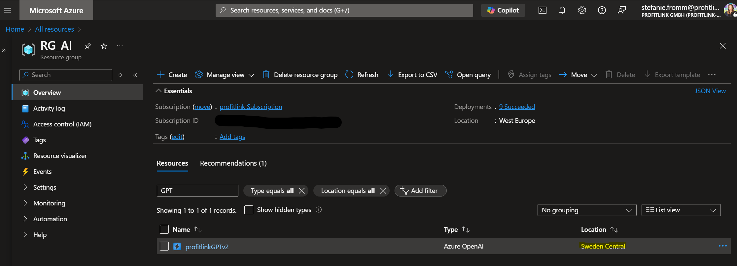
Task: Open the feedback icon in top bar
Action: coord(621,10)
